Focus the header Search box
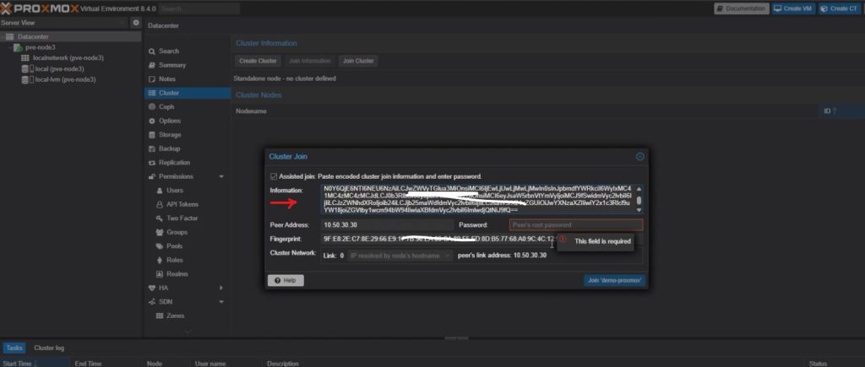 199,8
